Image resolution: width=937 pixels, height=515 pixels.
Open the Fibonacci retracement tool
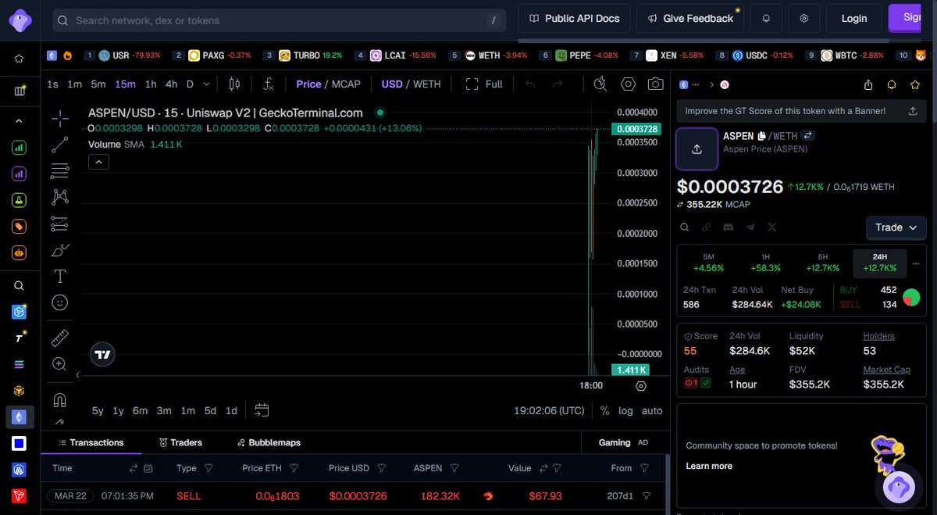click(60, 170)
